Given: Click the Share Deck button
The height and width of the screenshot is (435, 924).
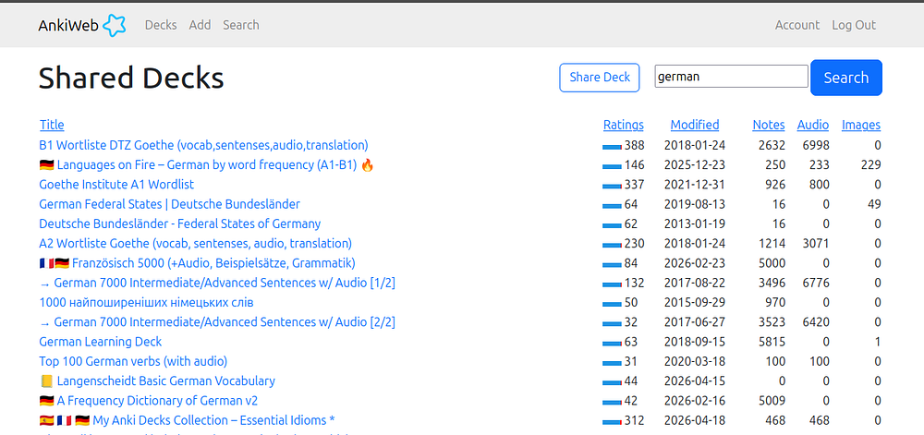Looking at the screenshot, I should (600, 78).
